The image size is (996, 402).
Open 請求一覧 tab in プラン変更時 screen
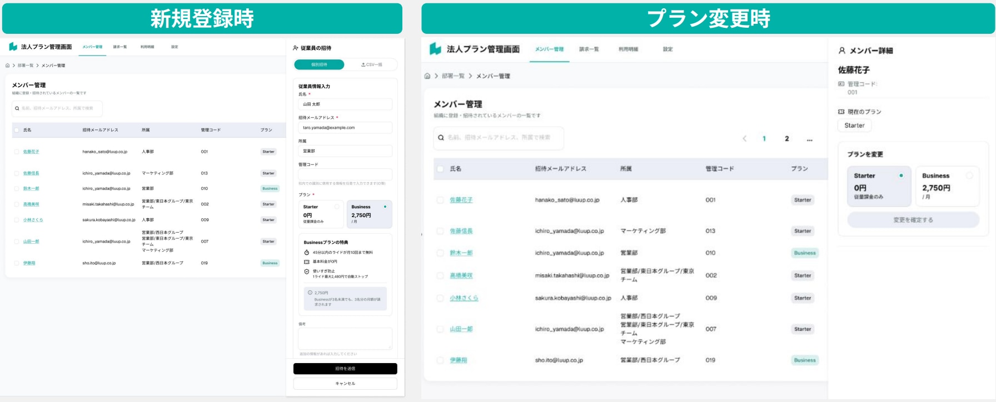(589, 49)
